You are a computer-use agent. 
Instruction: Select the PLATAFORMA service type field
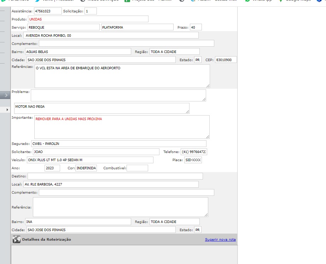click(137, 27)
